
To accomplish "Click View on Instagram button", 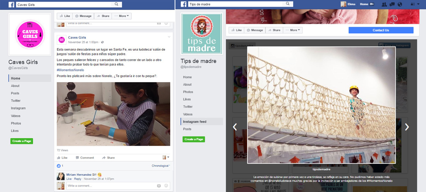I will (x=394, y=45).
